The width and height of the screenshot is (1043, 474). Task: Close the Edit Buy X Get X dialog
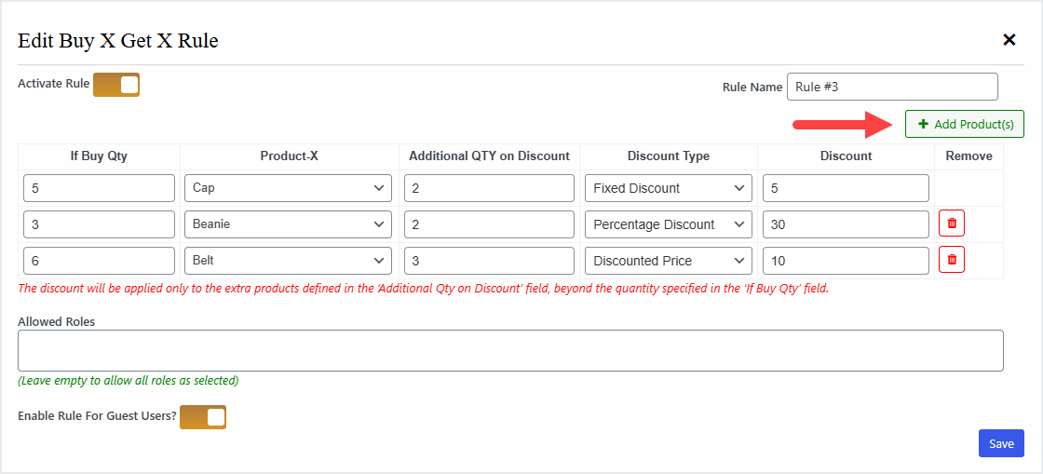[x=1009, y=40]
